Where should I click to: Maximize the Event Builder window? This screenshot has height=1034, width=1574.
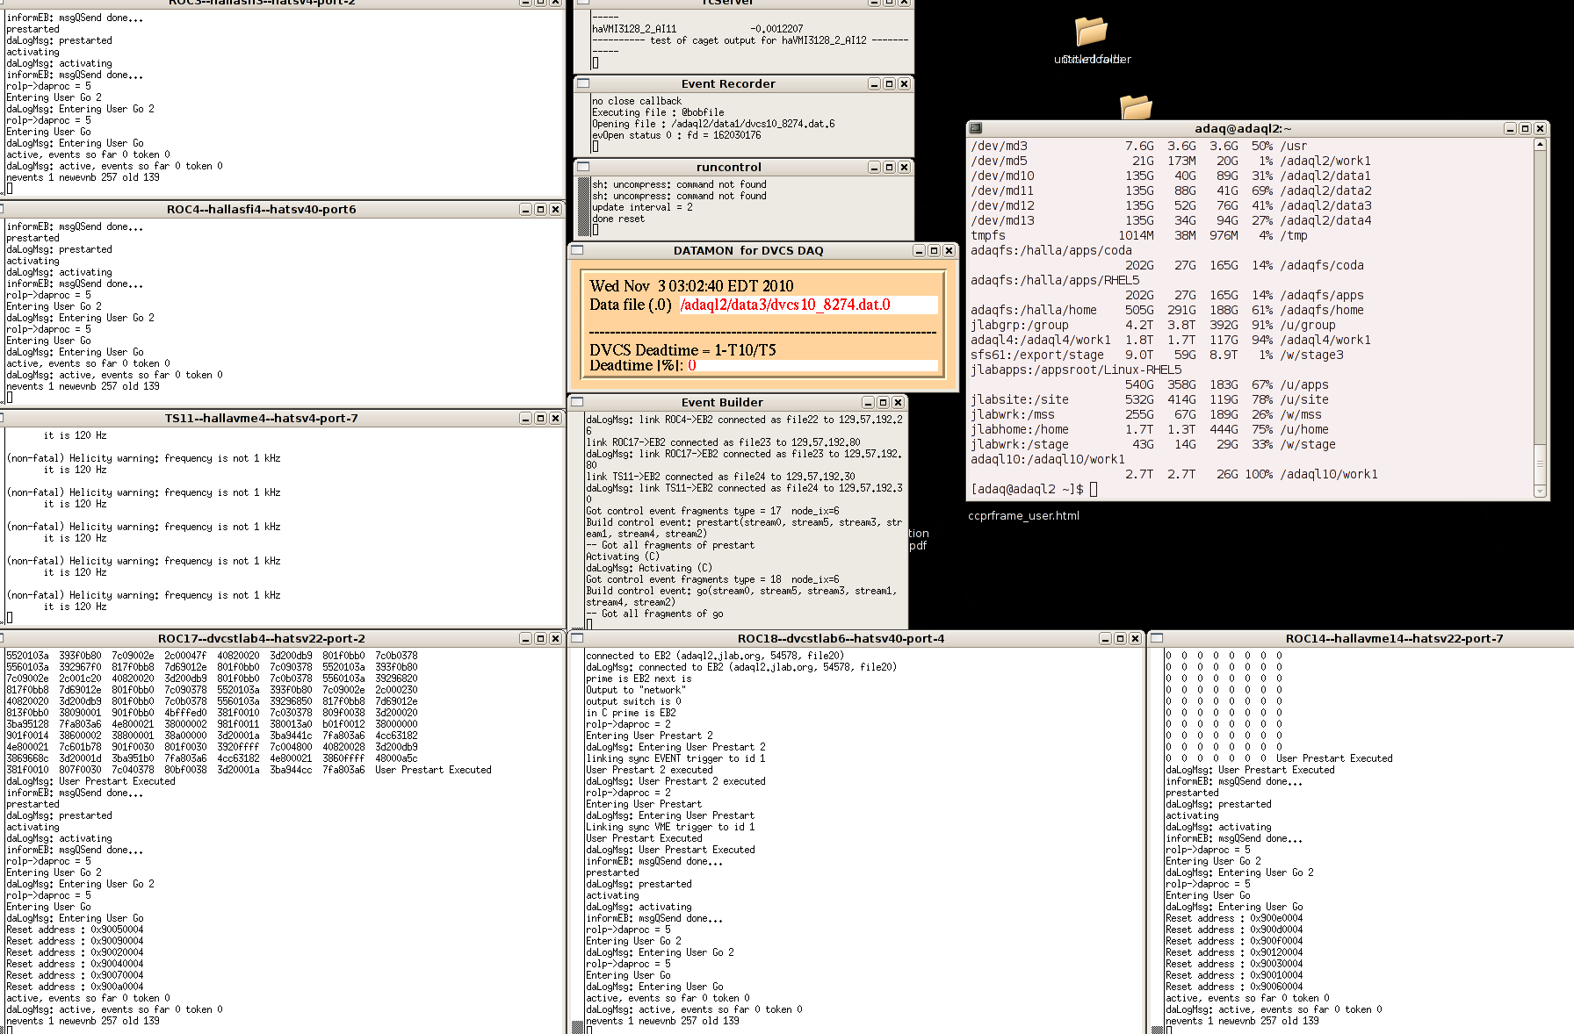[x=883, y=402]
